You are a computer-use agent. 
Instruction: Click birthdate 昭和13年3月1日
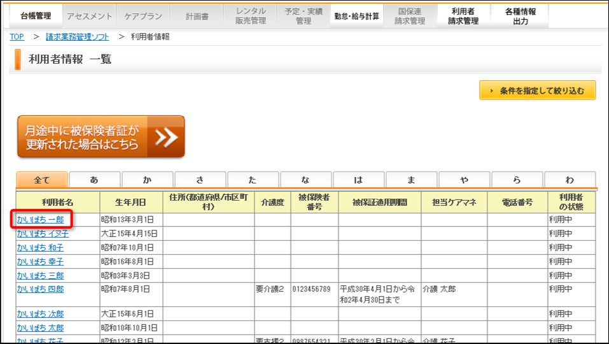tap(127, 220)
